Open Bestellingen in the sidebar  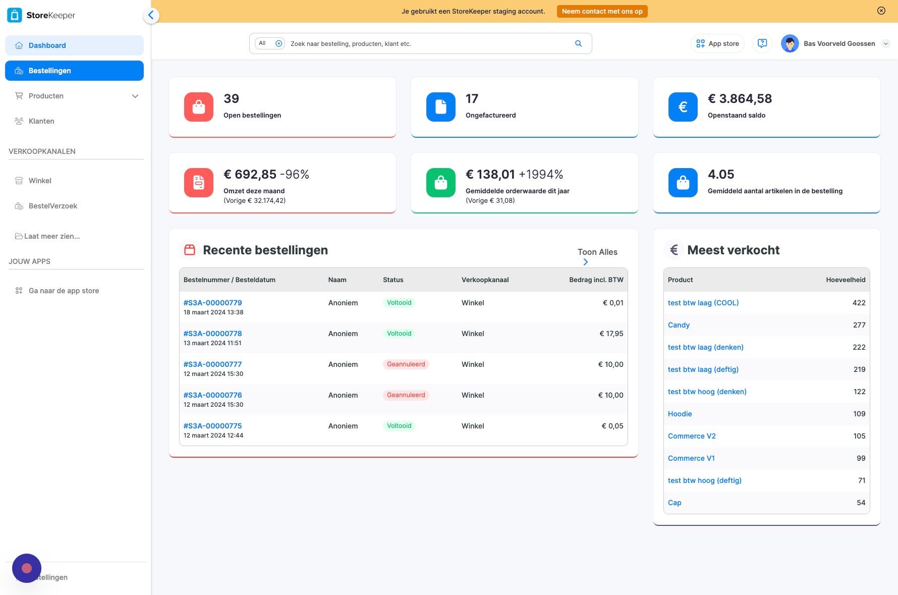point(74,71)
